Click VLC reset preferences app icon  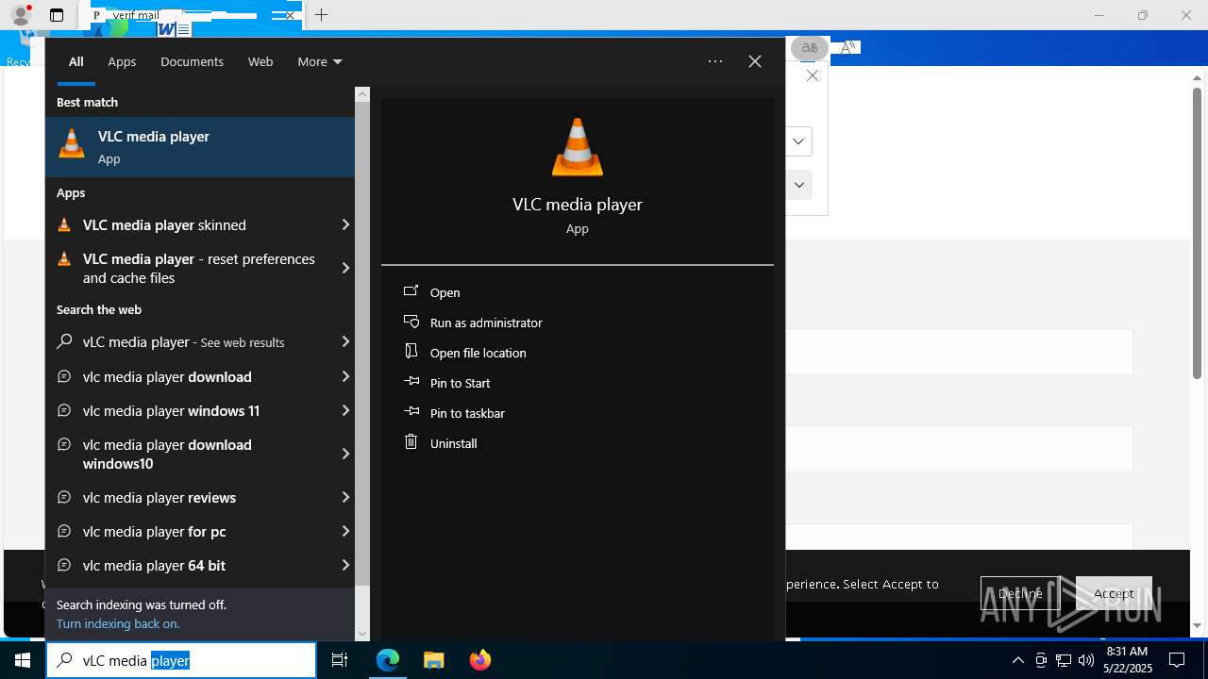[64, 259]
